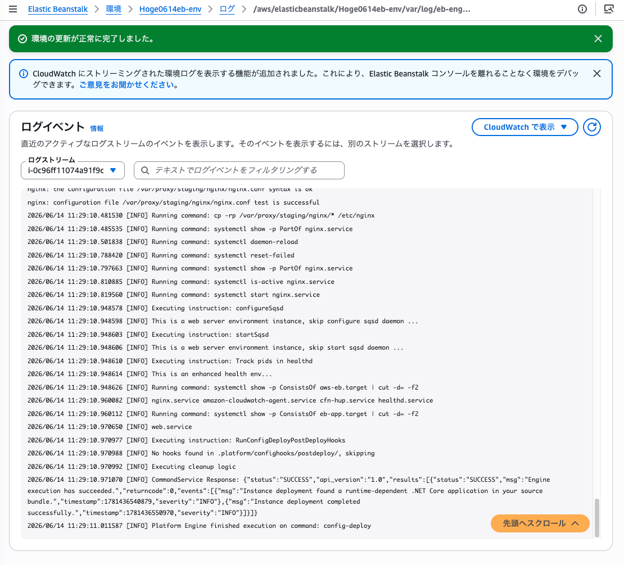Image resolution: width=624 pixels, height=565 pixels.
Task: Select the 'ConsistsOf aws-eb.target' log line
Action: point(223,387)
